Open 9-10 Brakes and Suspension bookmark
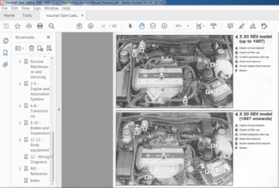This screenshot has width=279, height=188. click(40, 128)
